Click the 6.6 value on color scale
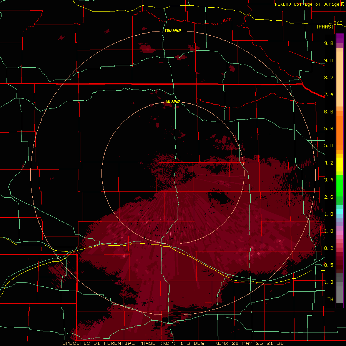Image resolution: width=346 pixels, height=346 pixels. click(x=329, y=111)
